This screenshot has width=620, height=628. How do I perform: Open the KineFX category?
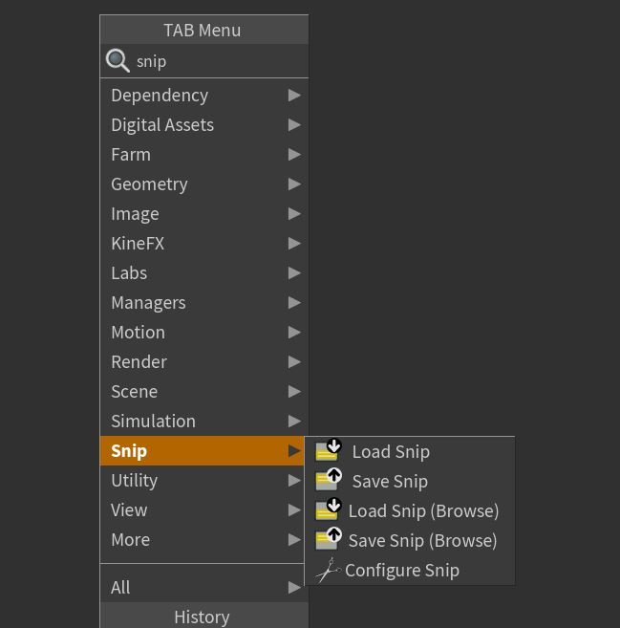click(x=138, y=244)
